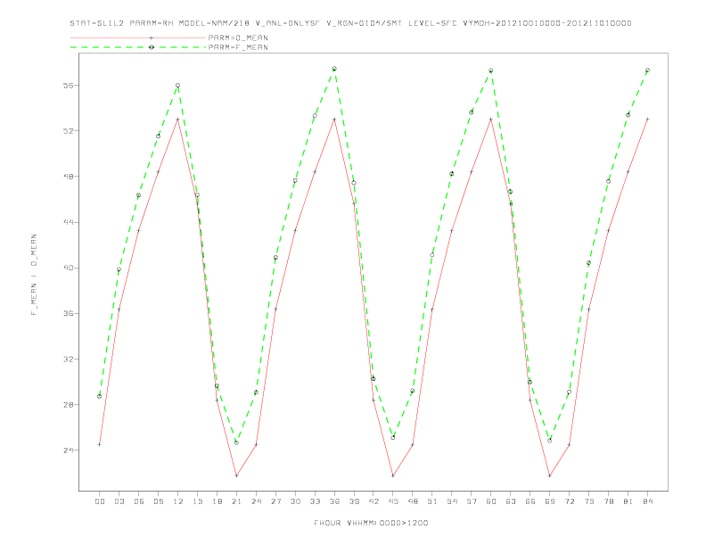Click the x-axis tick label 72
The image size is (706, 546).
(x=569, y=501)
